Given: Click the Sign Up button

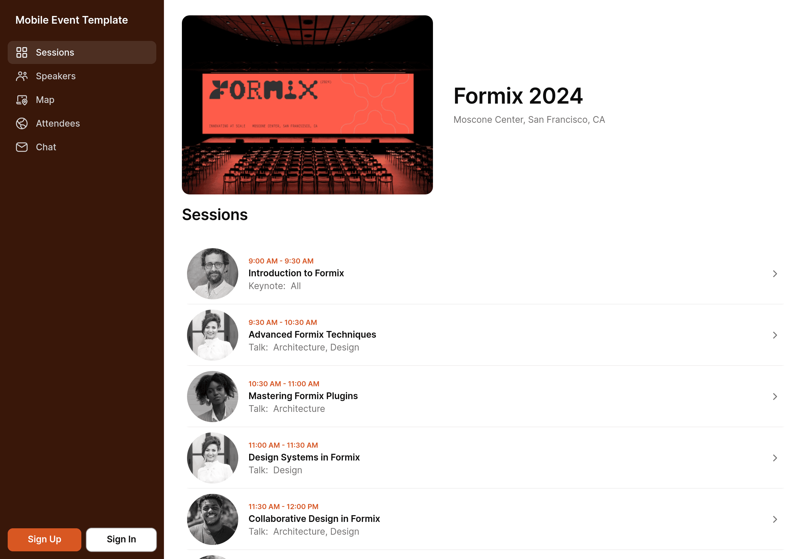Looking at the screenshot, I should (x=44, y=539).
